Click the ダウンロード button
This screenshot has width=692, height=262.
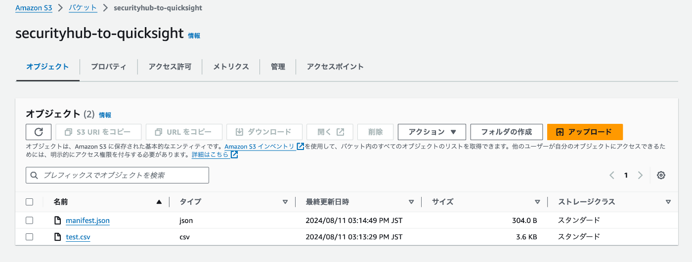tap(264, 132)
